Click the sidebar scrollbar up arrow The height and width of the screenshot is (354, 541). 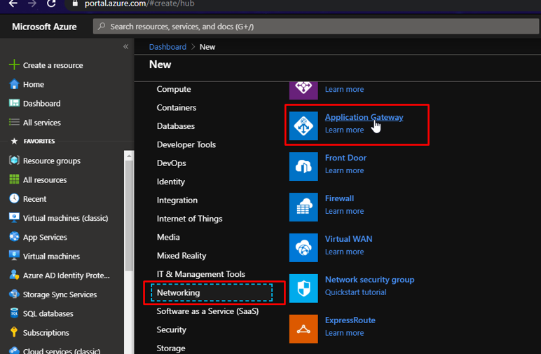click(129, 156)
